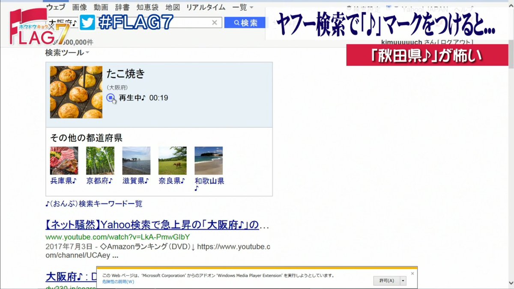Expand the 検索ツール dropdown

point(67,53)
